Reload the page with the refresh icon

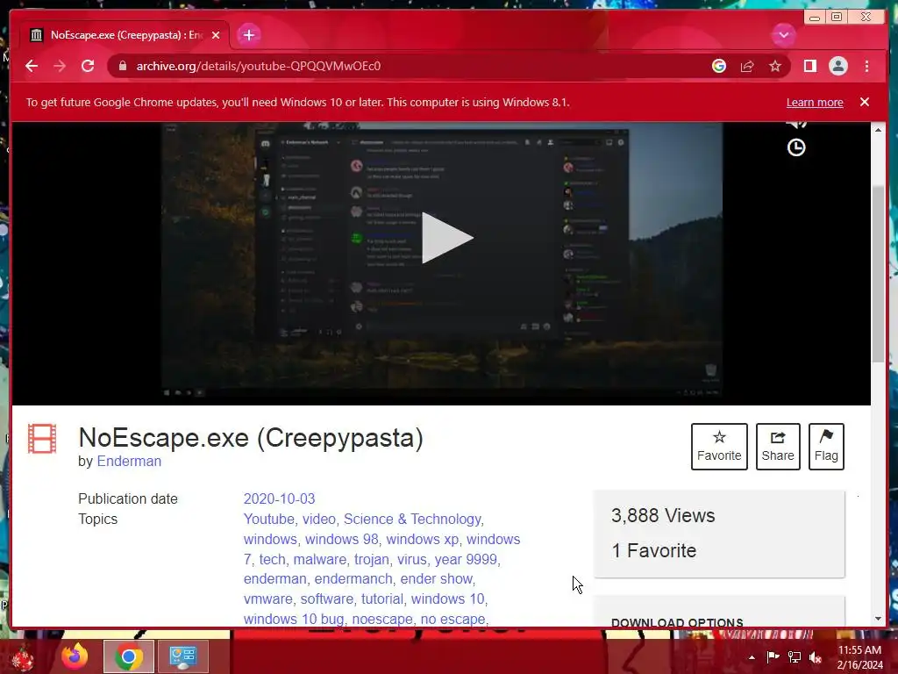coord(88,66)
